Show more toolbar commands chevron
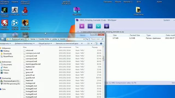 (x=82, y=44)
